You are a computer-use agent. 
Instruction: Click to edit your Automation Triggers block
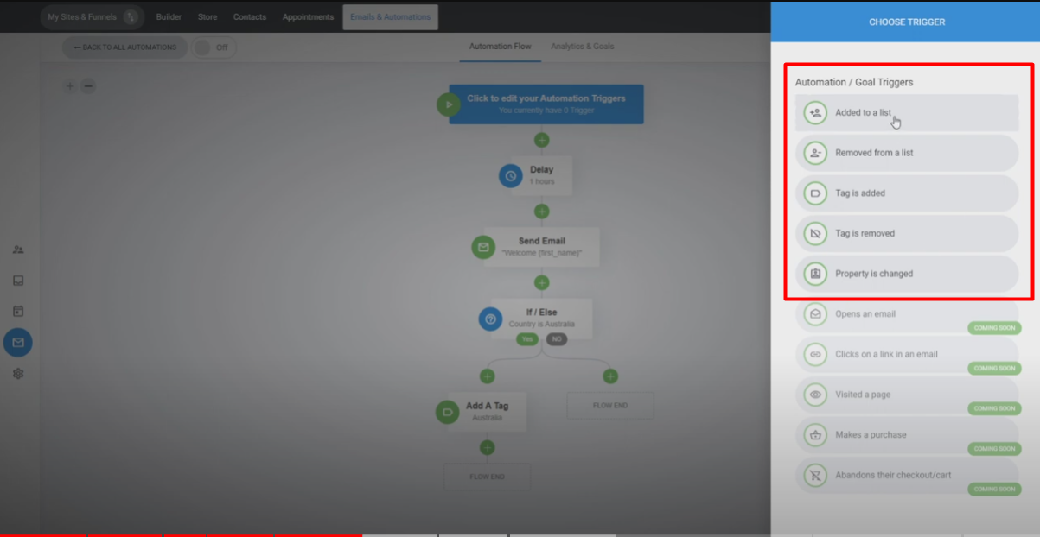pos(546,104)
